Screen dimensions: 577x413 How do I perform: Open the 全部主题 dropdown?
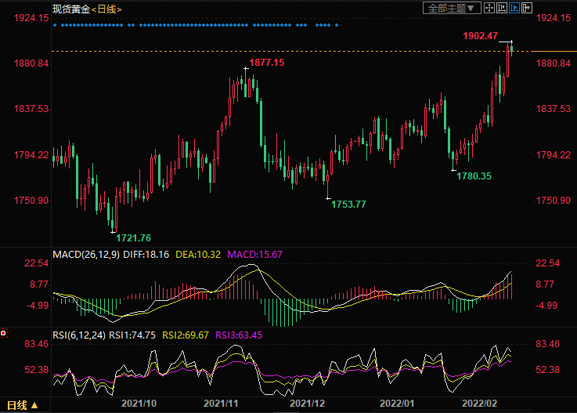[x=449, y=8]
